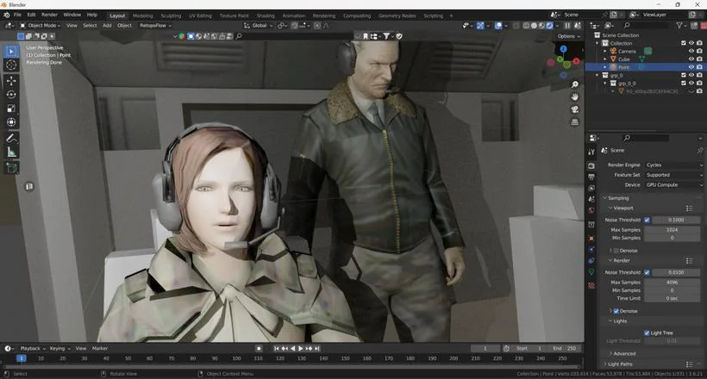The width and height of the screenshot is (707, 379).
Task: Select the Transform tool
Action: [11, 122]
